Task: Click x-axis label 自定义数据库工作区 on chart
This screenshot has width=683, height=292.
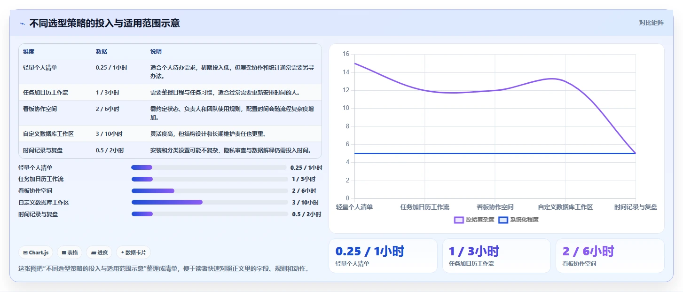Action: click(565, 207)
